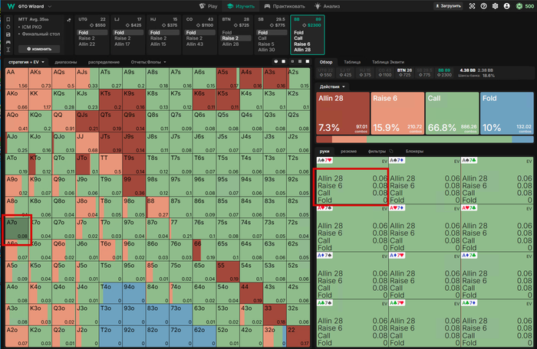Click the A♣7♦ card combo badge
The image size is (537, 349).
point(469,303)
